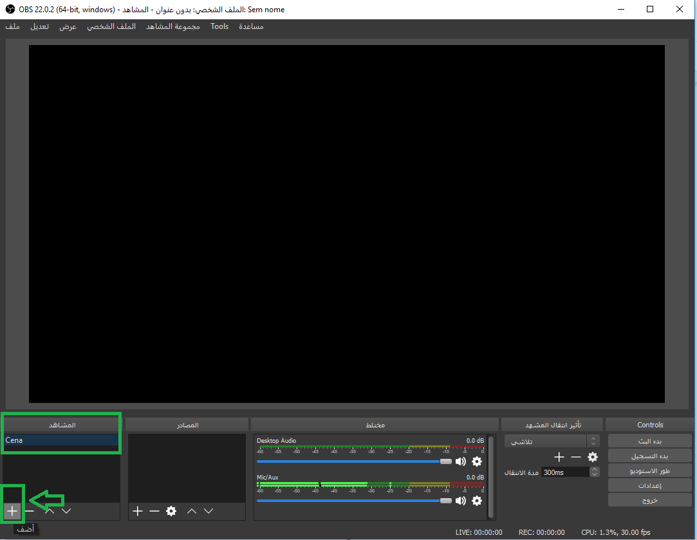Move source down in sources list
Viewport: 697px width, 540px height.
click(x=209, y=511)
